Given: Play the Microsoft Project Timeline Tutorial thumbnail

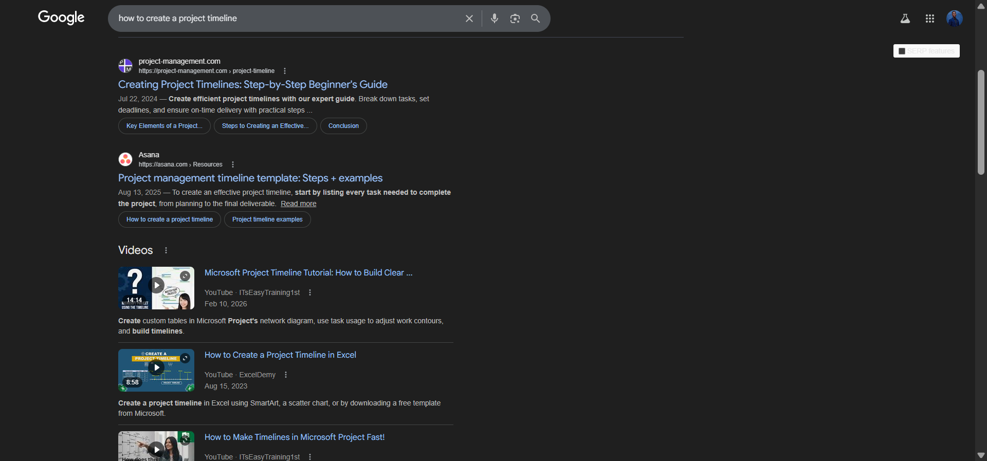Looking at the screenshot, I should click(156, 288).
